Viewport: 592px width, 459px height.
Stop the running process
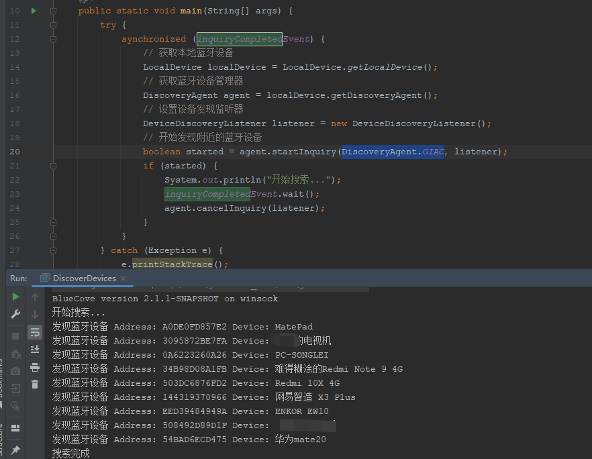tap(15, 336)
